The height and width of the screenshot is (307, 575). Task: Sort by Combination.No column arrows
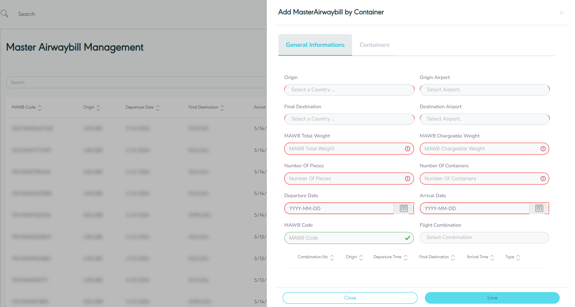(332, 258)
